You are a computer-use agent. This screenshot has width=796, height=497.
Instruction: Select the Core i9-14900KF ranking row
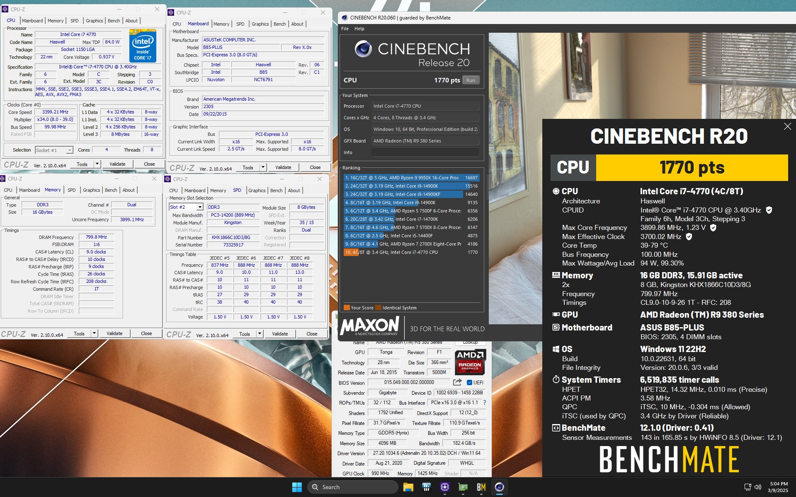[411, 194]
